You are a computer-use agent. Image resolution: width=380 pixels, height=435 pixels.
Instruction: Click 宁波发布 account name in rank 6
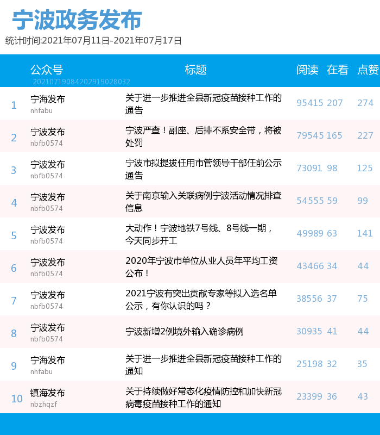(48, 262)
